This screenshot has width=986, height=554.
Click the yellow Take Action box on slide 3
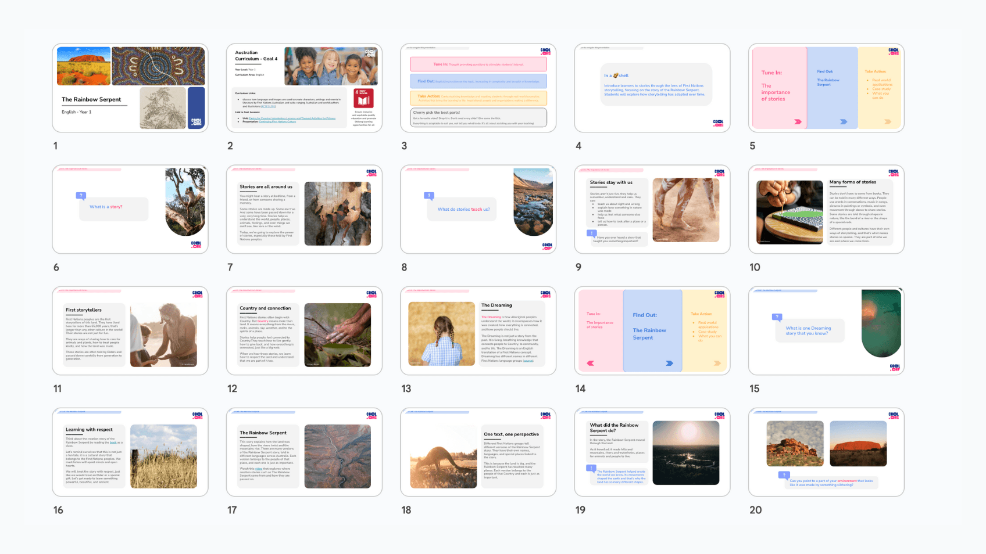pos(478,98)
